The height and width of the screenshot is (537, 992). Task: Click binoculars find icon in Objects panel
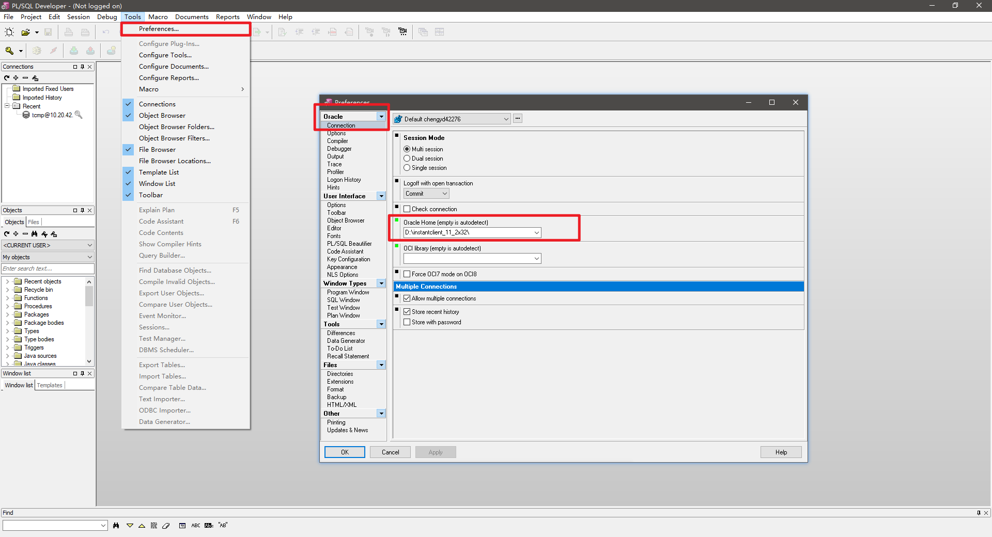pos(34,234)
